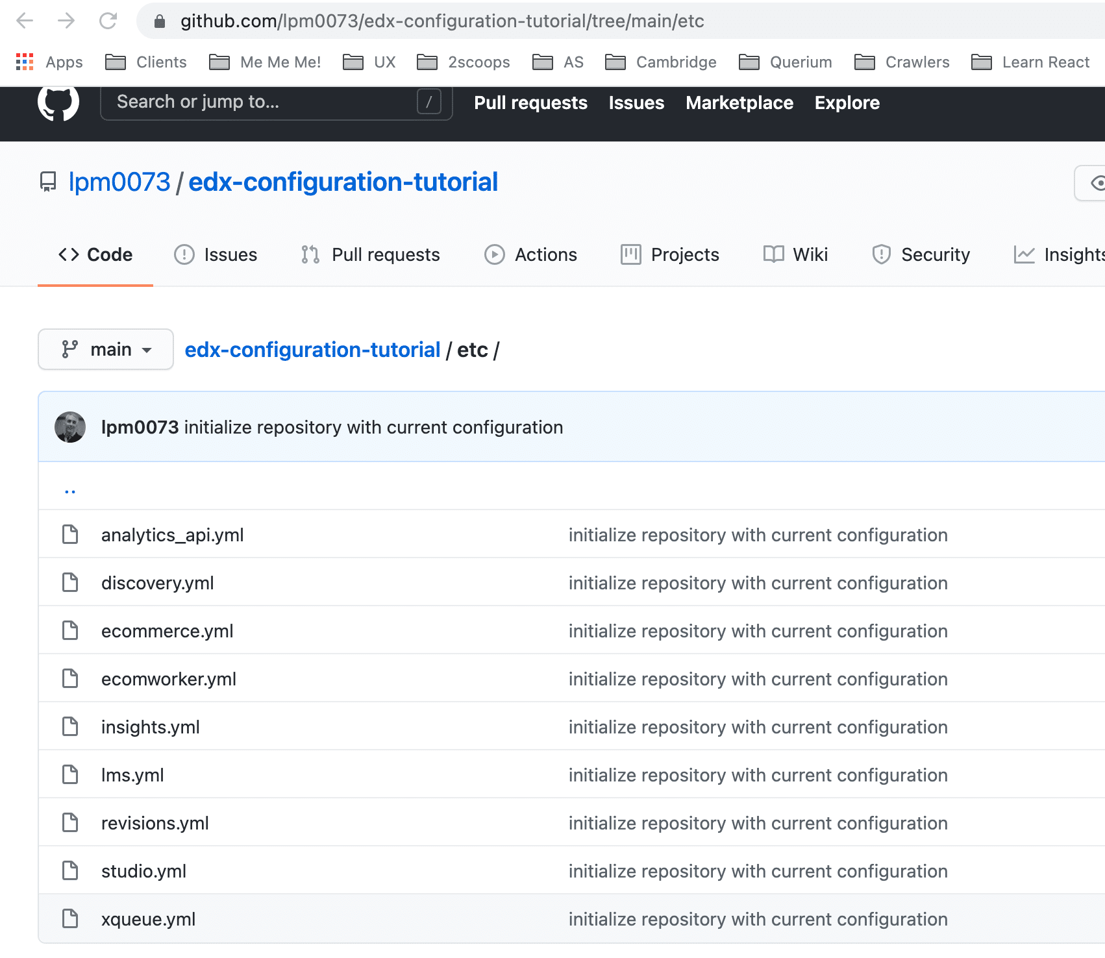Switch to the Insights tab
Image resolution: width=1105 pixels, height=958 pixels.
tap(1059, 254)
